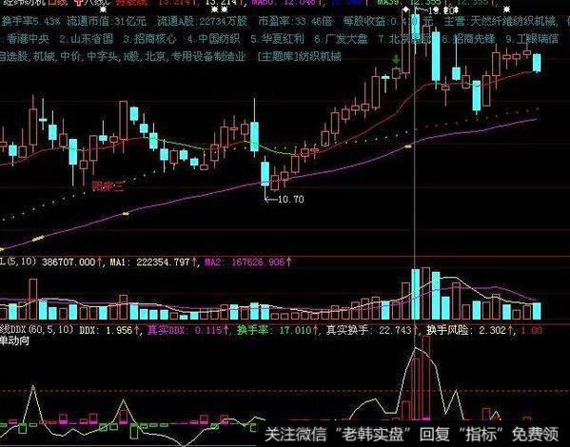The height and width of the screenshot is (447, 570).
Task: Select the green 换手率: 17.010 indicator
Action: point(274,330)
